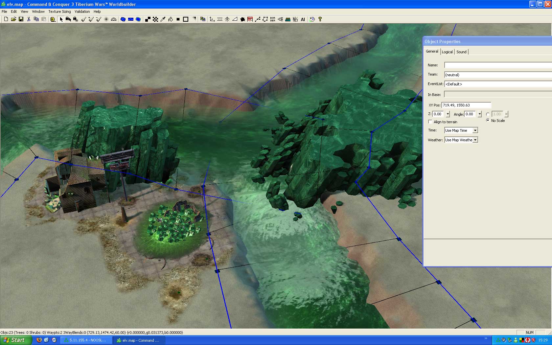
Task: Click the AI toolbar button
Action: (x=303, y=19)
